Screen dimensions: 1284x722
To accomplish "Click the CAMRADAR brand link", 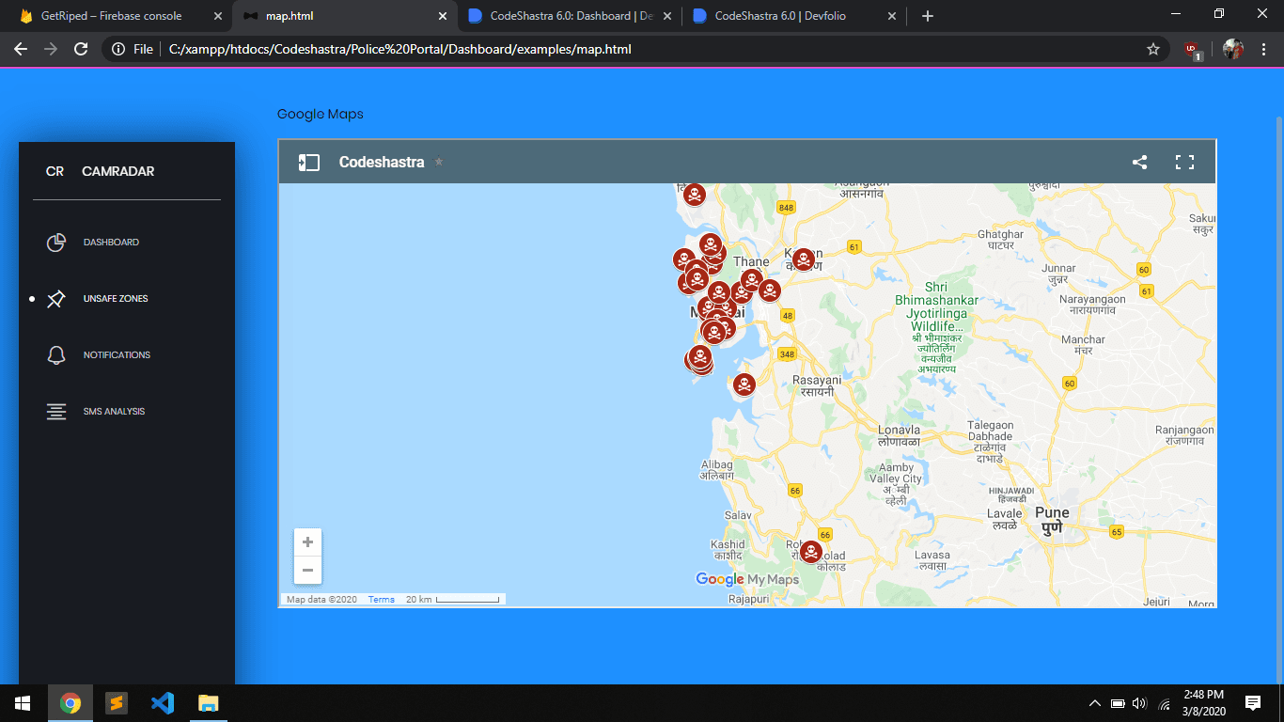I will 118,171.
